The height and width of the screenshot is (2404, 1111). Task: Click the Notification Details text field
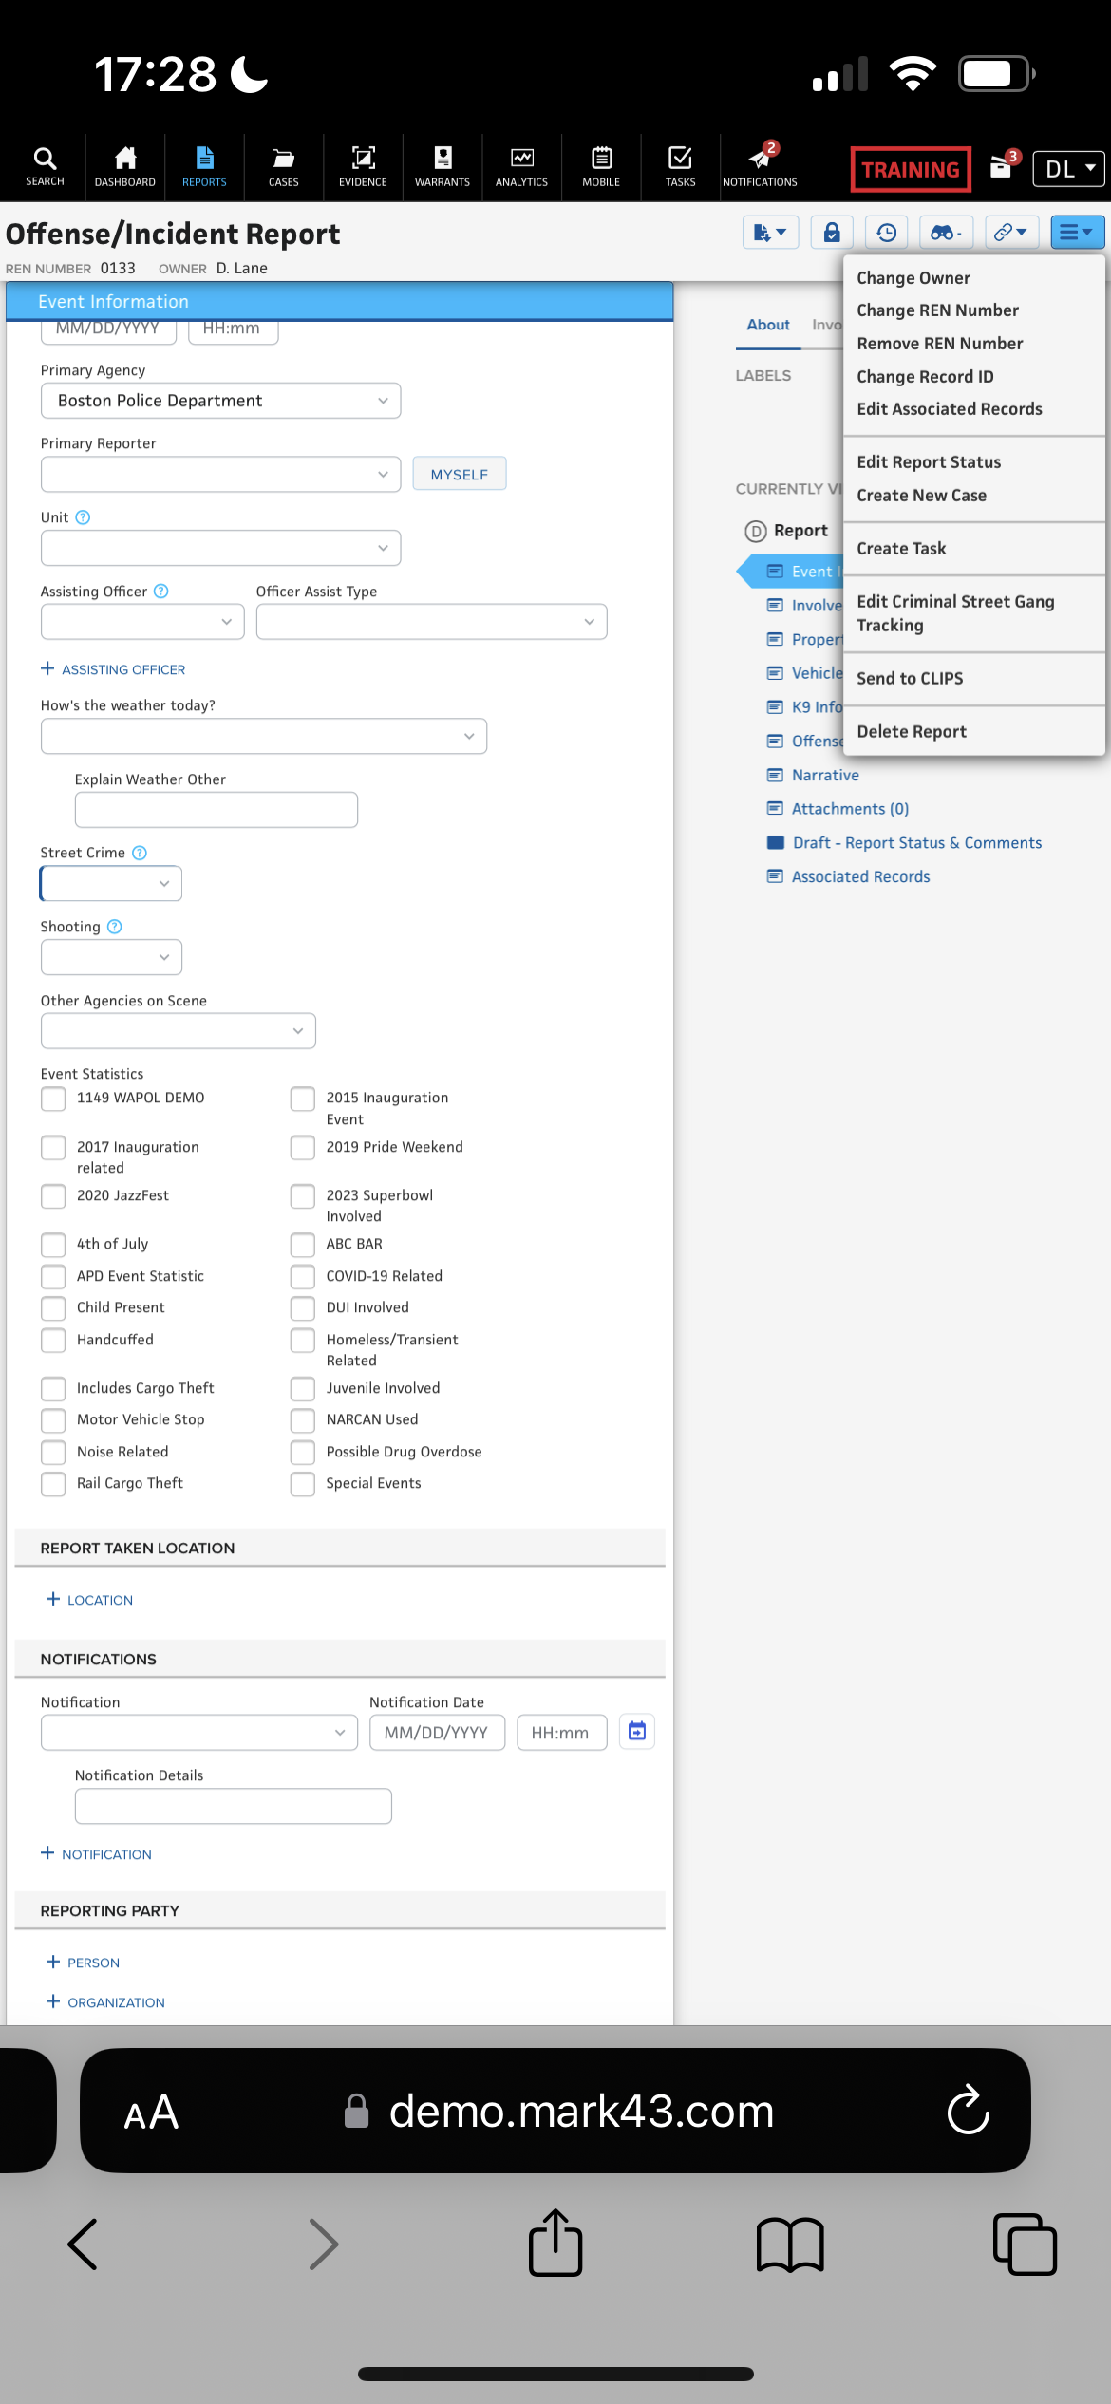234,1806
